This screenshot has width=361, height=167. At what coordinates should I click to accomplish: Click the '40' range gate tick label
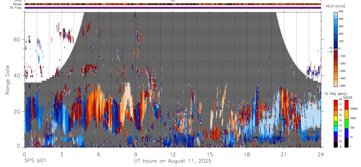click(x=17, y=75)
